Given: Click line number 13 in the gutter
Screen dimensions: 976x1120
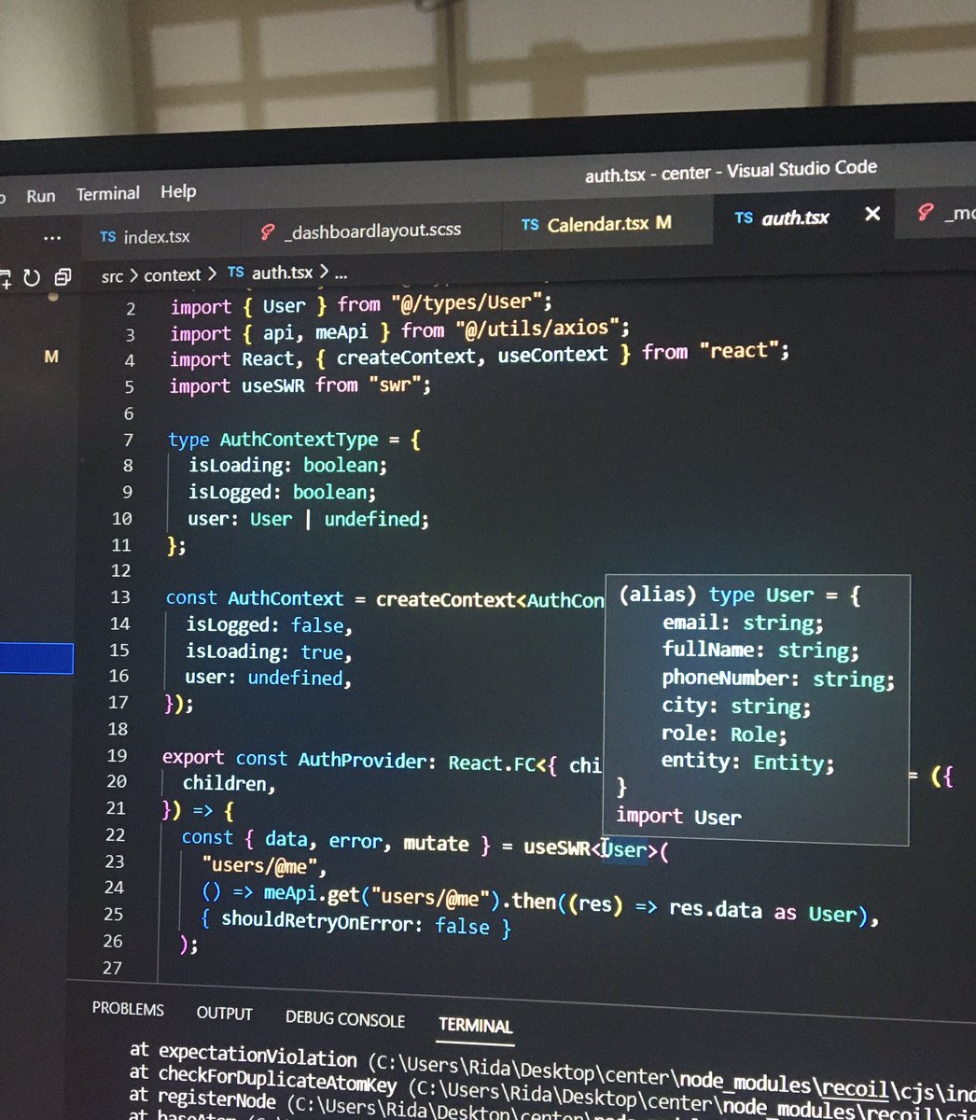Looking at the screenshot, I should coord(119,596).
